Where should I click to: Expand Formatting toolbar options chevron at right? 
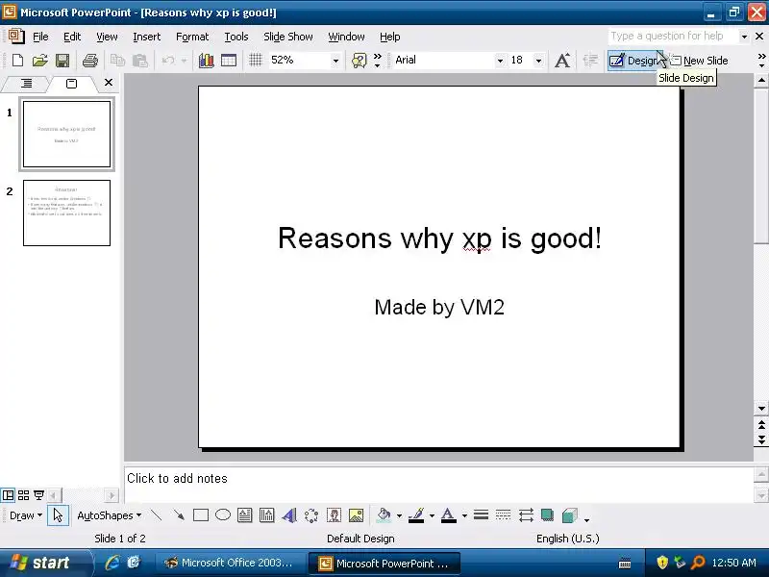[761, 61]
